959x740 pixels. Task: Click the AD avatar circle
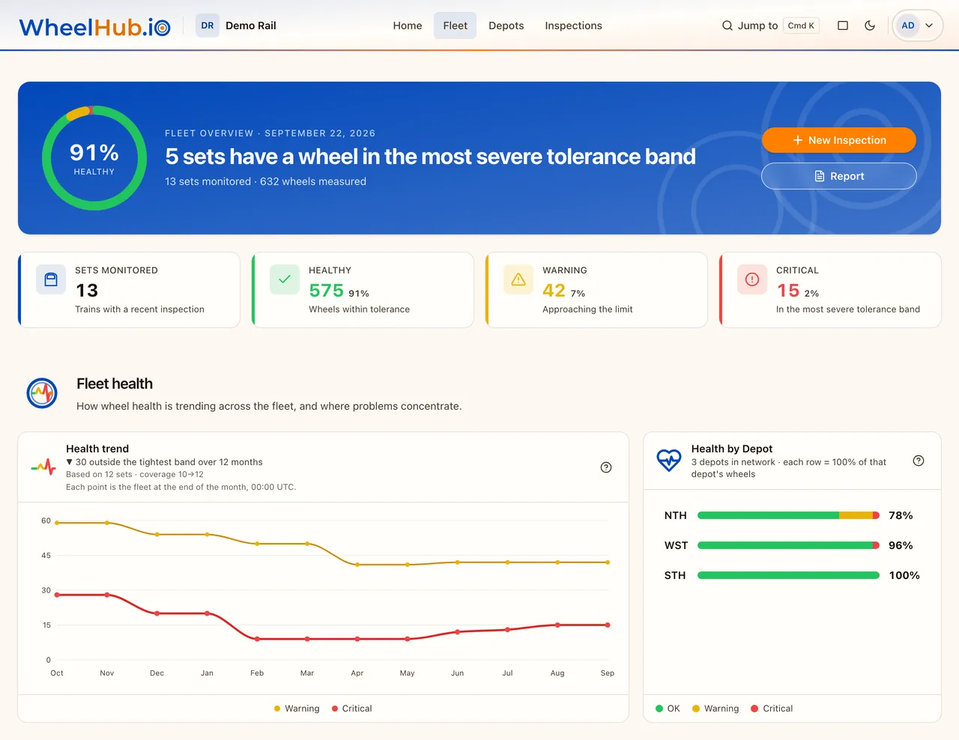click(907, 25)
